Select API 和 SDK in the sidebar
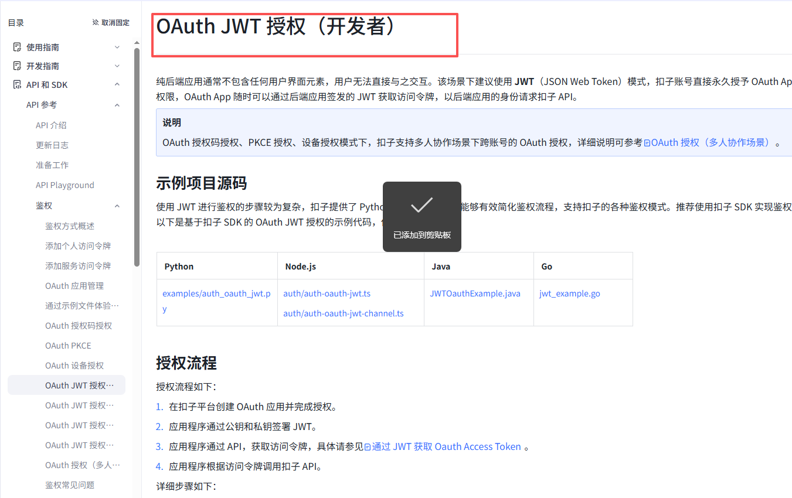The width and height of the screenshot is (792, 498). coord(47,85)
